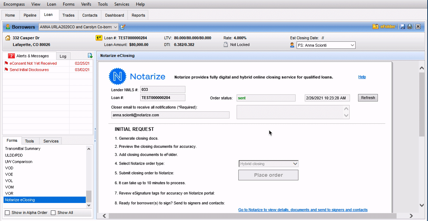Image resolution: width=428 pixels, height=221 pixels.
Task: Click main form scroll up arrow
Action: click(x=422, y=68)
